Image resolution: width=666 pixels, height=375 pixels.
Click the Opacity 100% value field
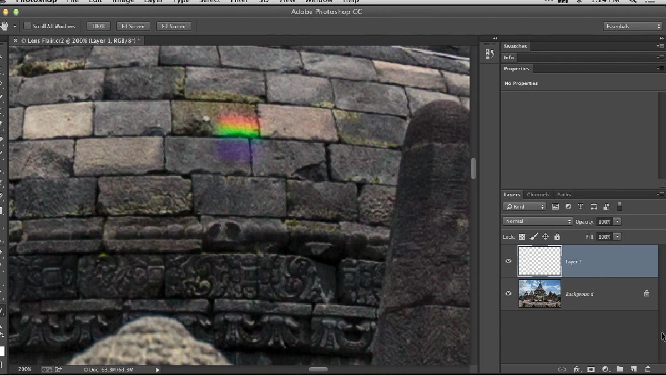tap(604, 221)
